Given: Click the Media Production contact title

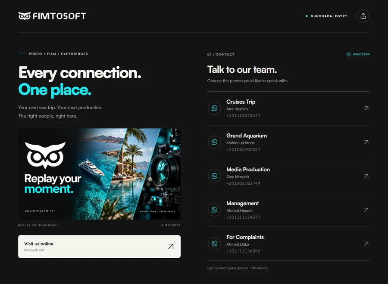Looking at the screenshot, I should click(248, 170).
